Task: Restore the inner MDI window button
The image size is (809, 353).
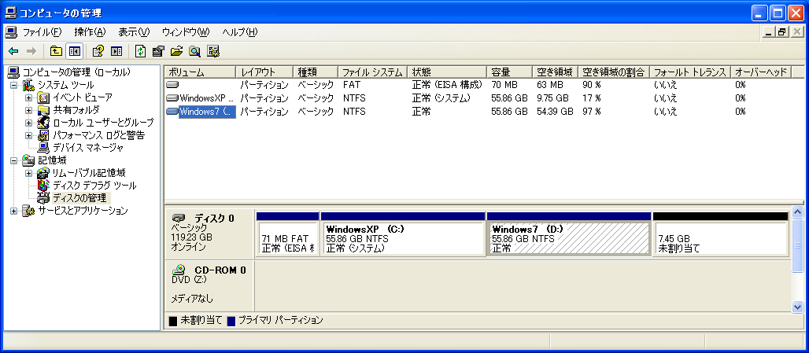Action: pyautogui.click(x=783, y=32)
